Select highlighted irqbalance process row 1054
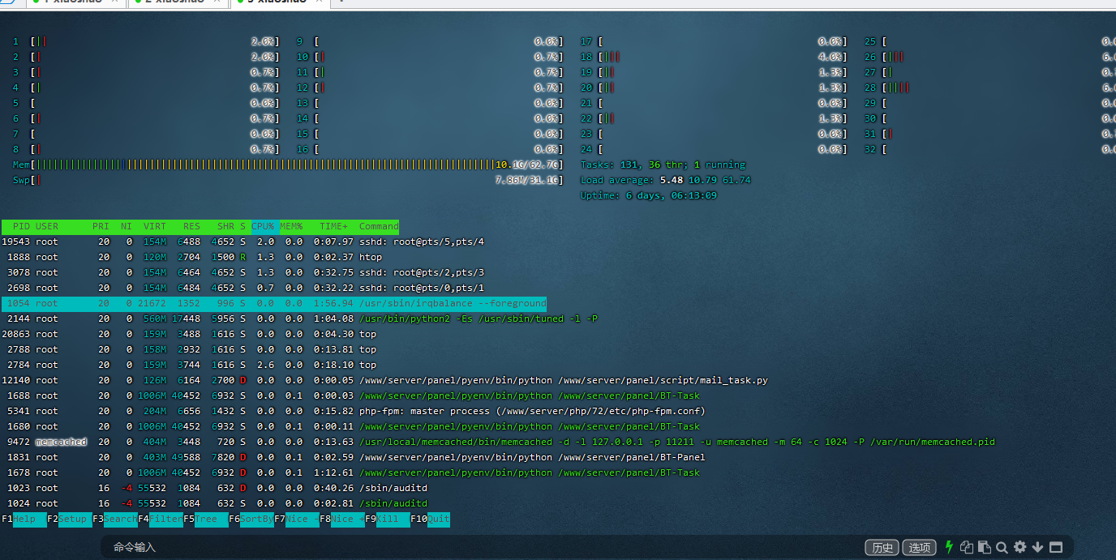Viewport: 1116px width, 560px height. (274, 303)
